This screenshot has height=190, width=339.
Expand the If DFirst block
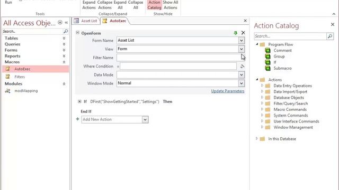79,101
